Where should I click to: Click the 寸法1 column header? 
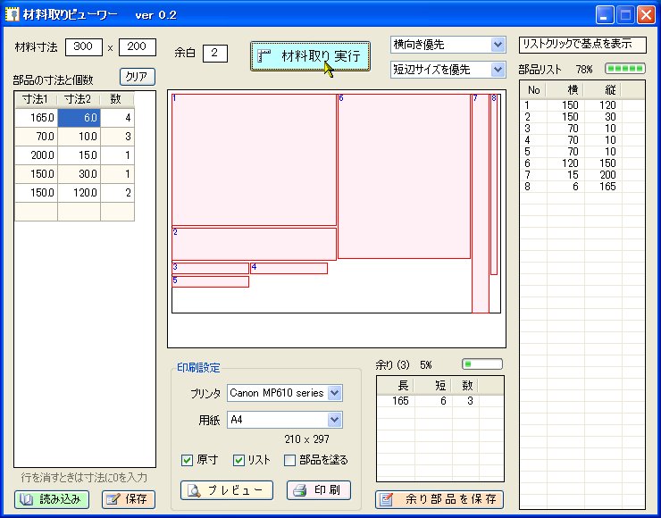coord(36,99)
